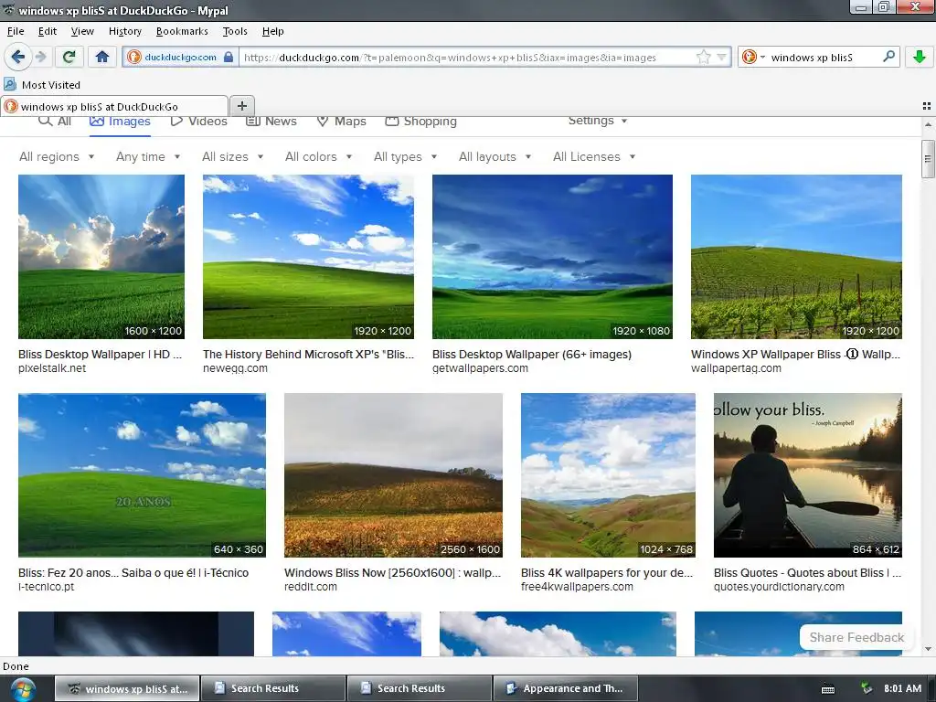936x702 pixels.
Task: Click the Forward arrow navigation button
Action: (x=40, y=57)
